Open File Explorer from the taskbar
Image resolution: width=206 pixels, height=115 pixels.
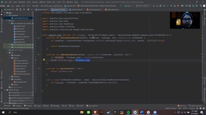coord(82,112)
